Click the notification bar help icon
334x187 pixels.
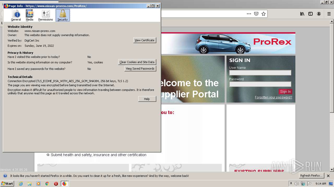[x=5, y=176]
